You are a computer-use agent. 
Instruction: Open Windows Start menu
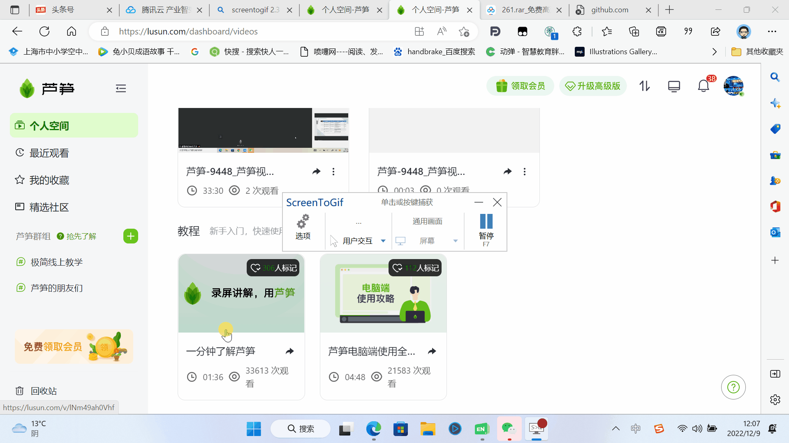click(254, 429)
